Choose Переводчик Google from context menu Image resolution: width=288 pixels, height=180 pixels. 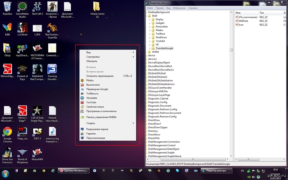click(97, 89)
